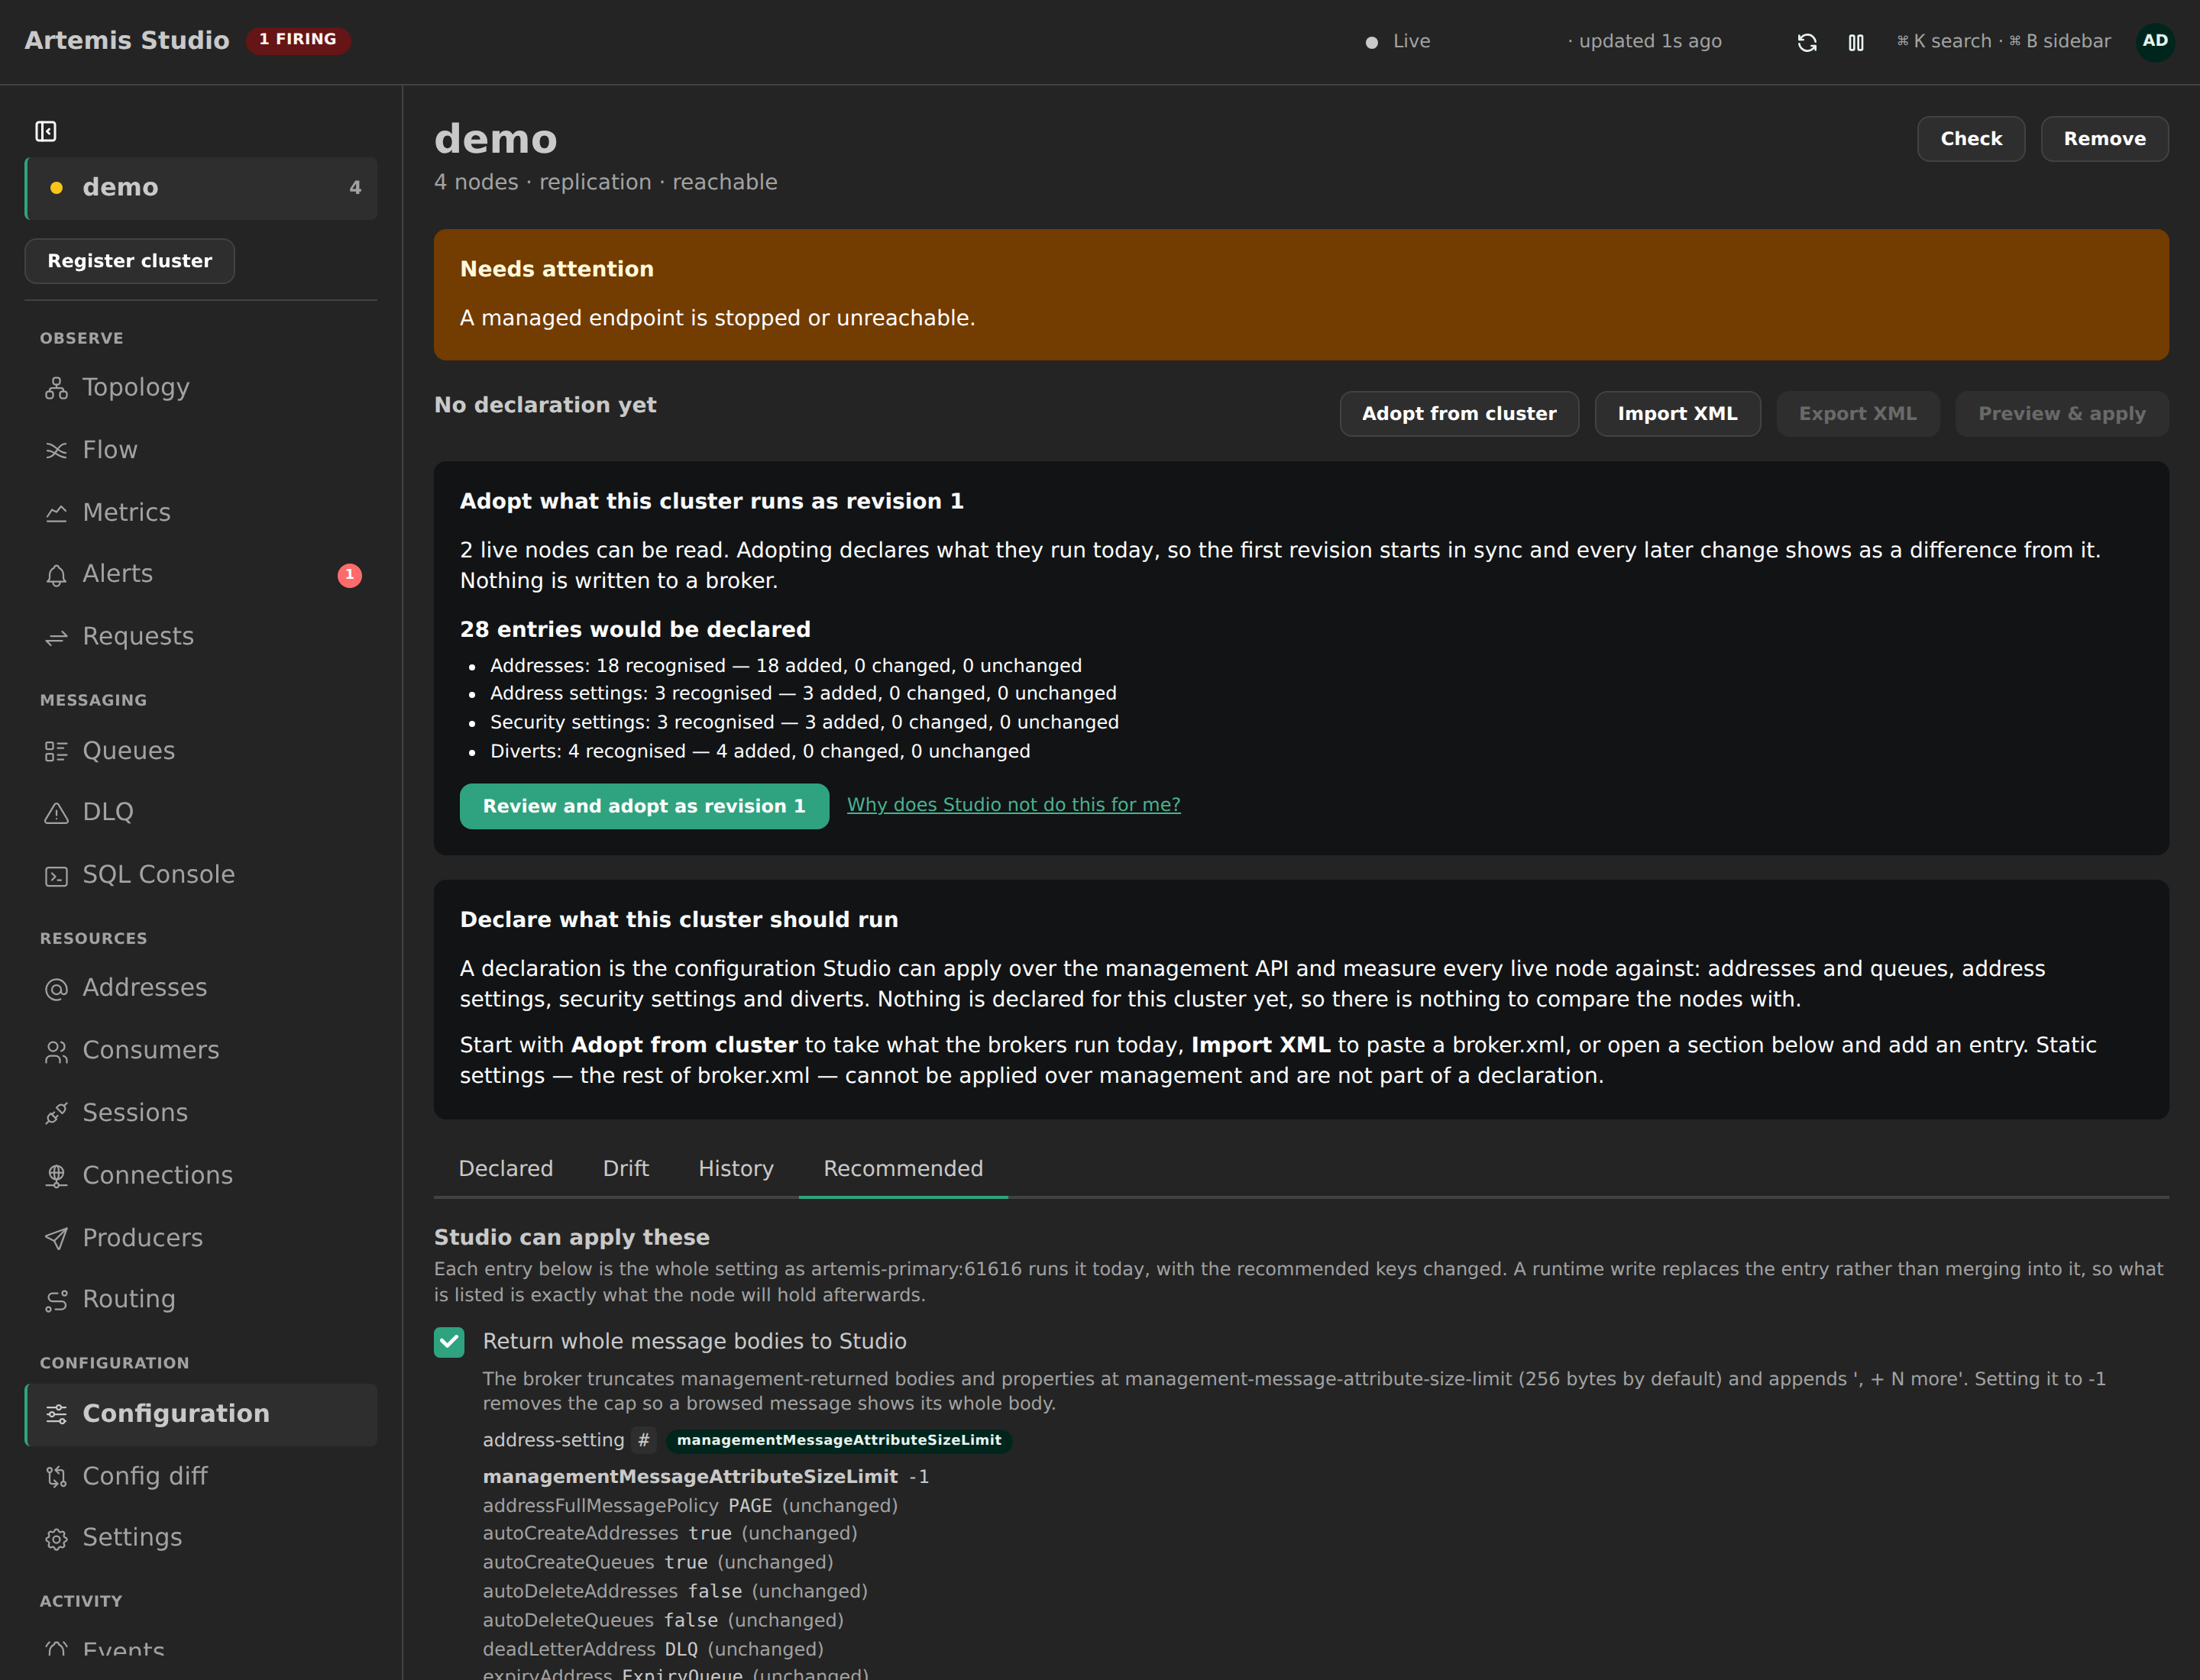The height and width of the screenshot is (1680, 2200).
Task: Click 'deadLetterAddress DLQ (unchanged)' row
Action: [x=652, y=1650]
